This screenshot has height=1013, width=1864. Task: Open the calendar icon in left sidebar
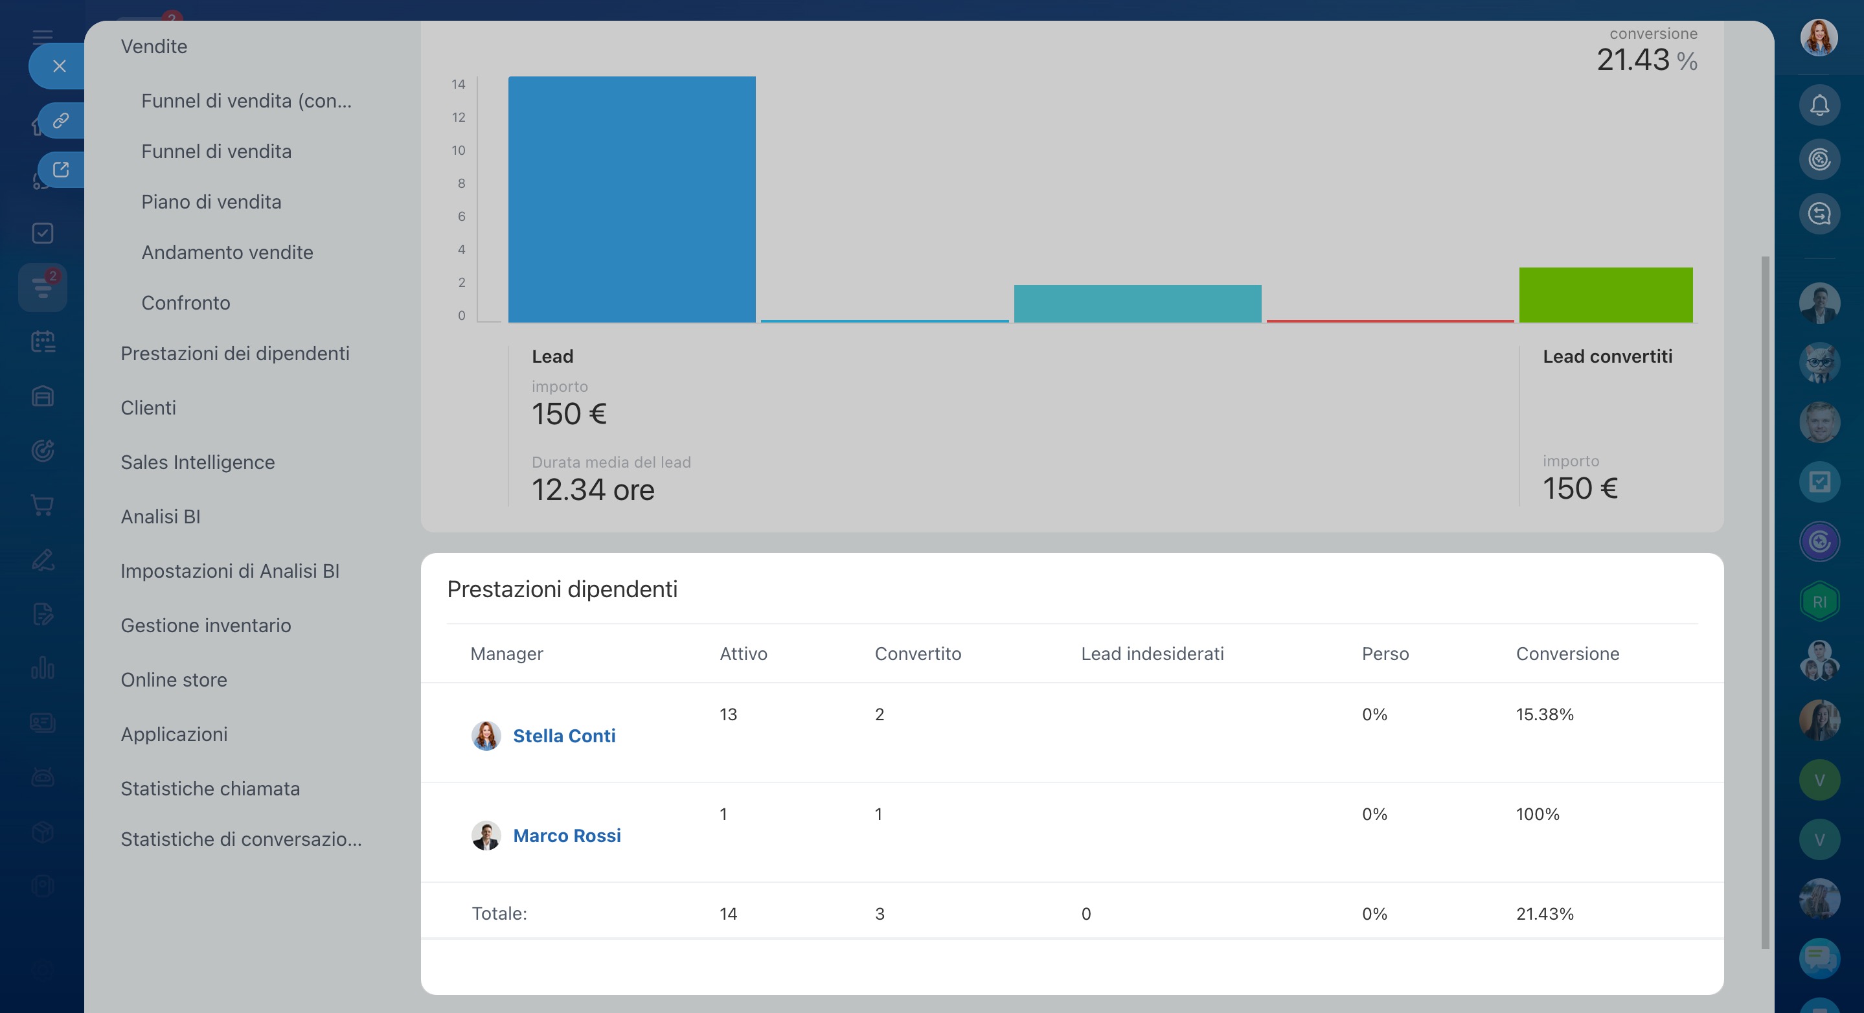(43, 341)
